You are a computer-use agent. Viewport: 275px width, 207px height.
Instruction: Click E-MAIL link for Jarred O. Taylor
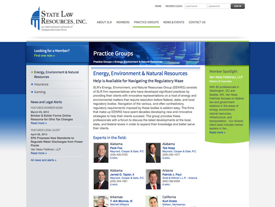tap(114, 185)
